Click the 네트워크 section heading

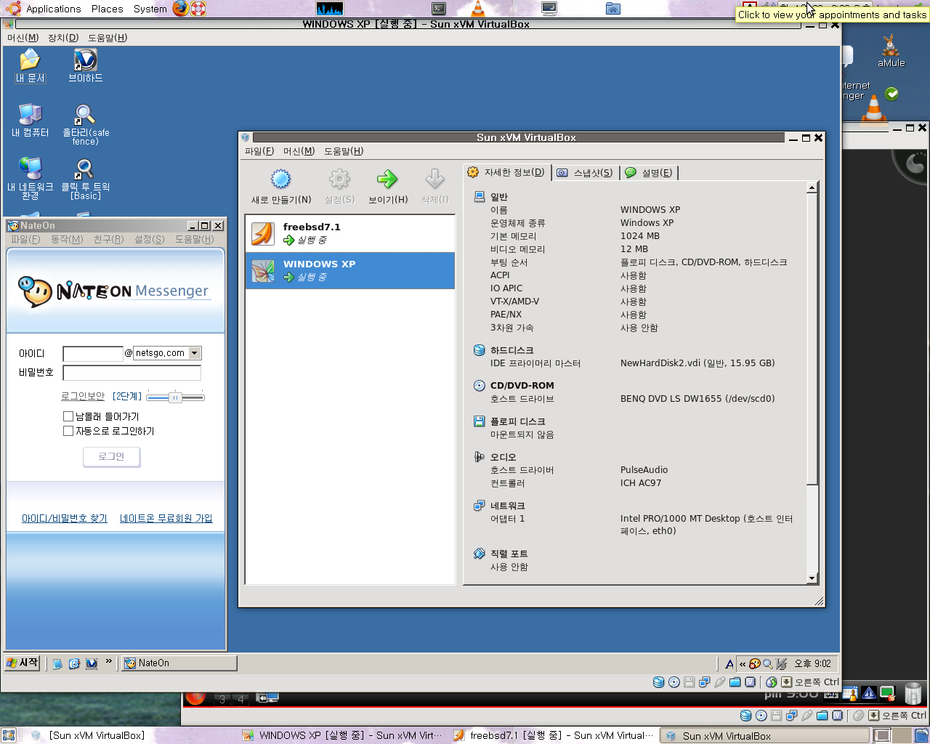(507, 506)
